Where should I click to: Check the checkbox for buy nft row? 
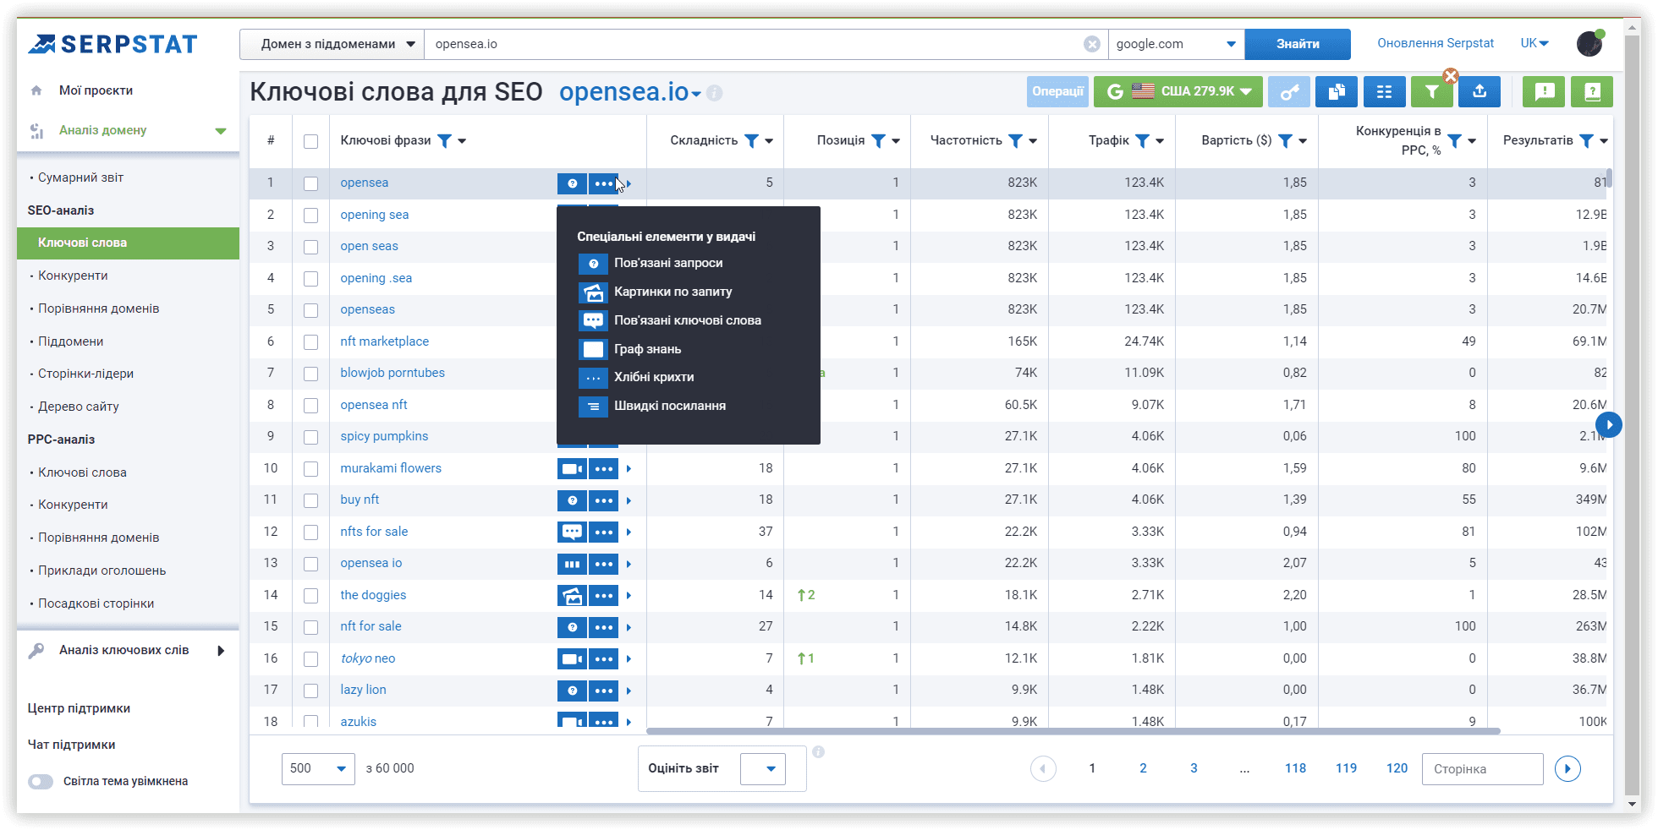(311, 500)
